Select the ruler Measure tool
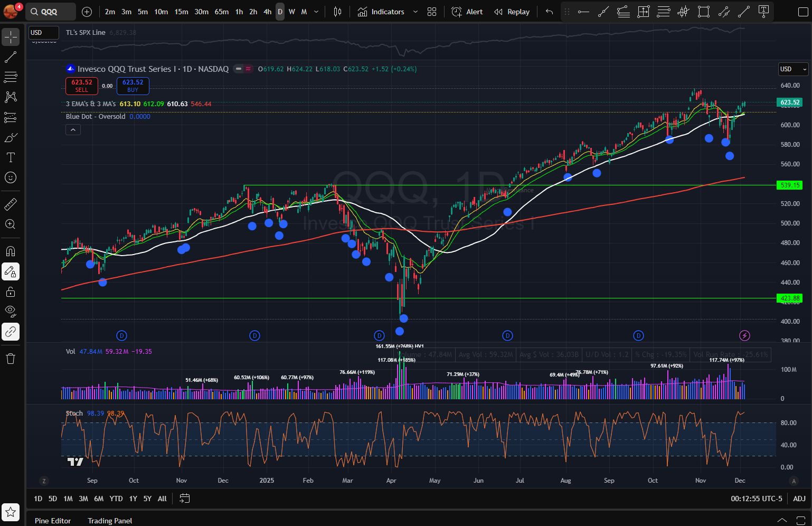The height and width of the screenshot is (526, 812). pyautogui.click(x=11, y=204)
